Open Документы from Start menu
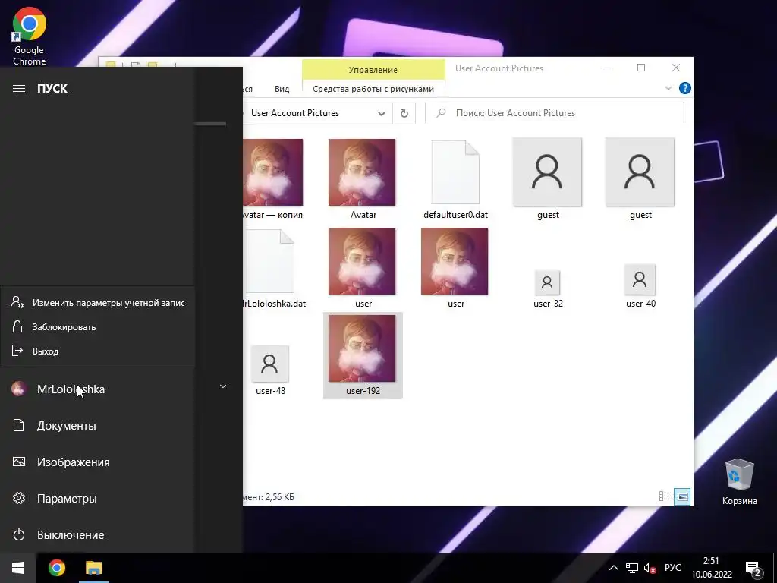The image size is (777, 583). [x=67, y=425]
